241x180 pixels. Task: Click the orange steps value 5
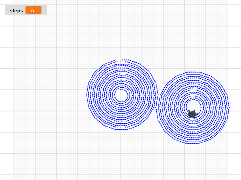[33, 10]
